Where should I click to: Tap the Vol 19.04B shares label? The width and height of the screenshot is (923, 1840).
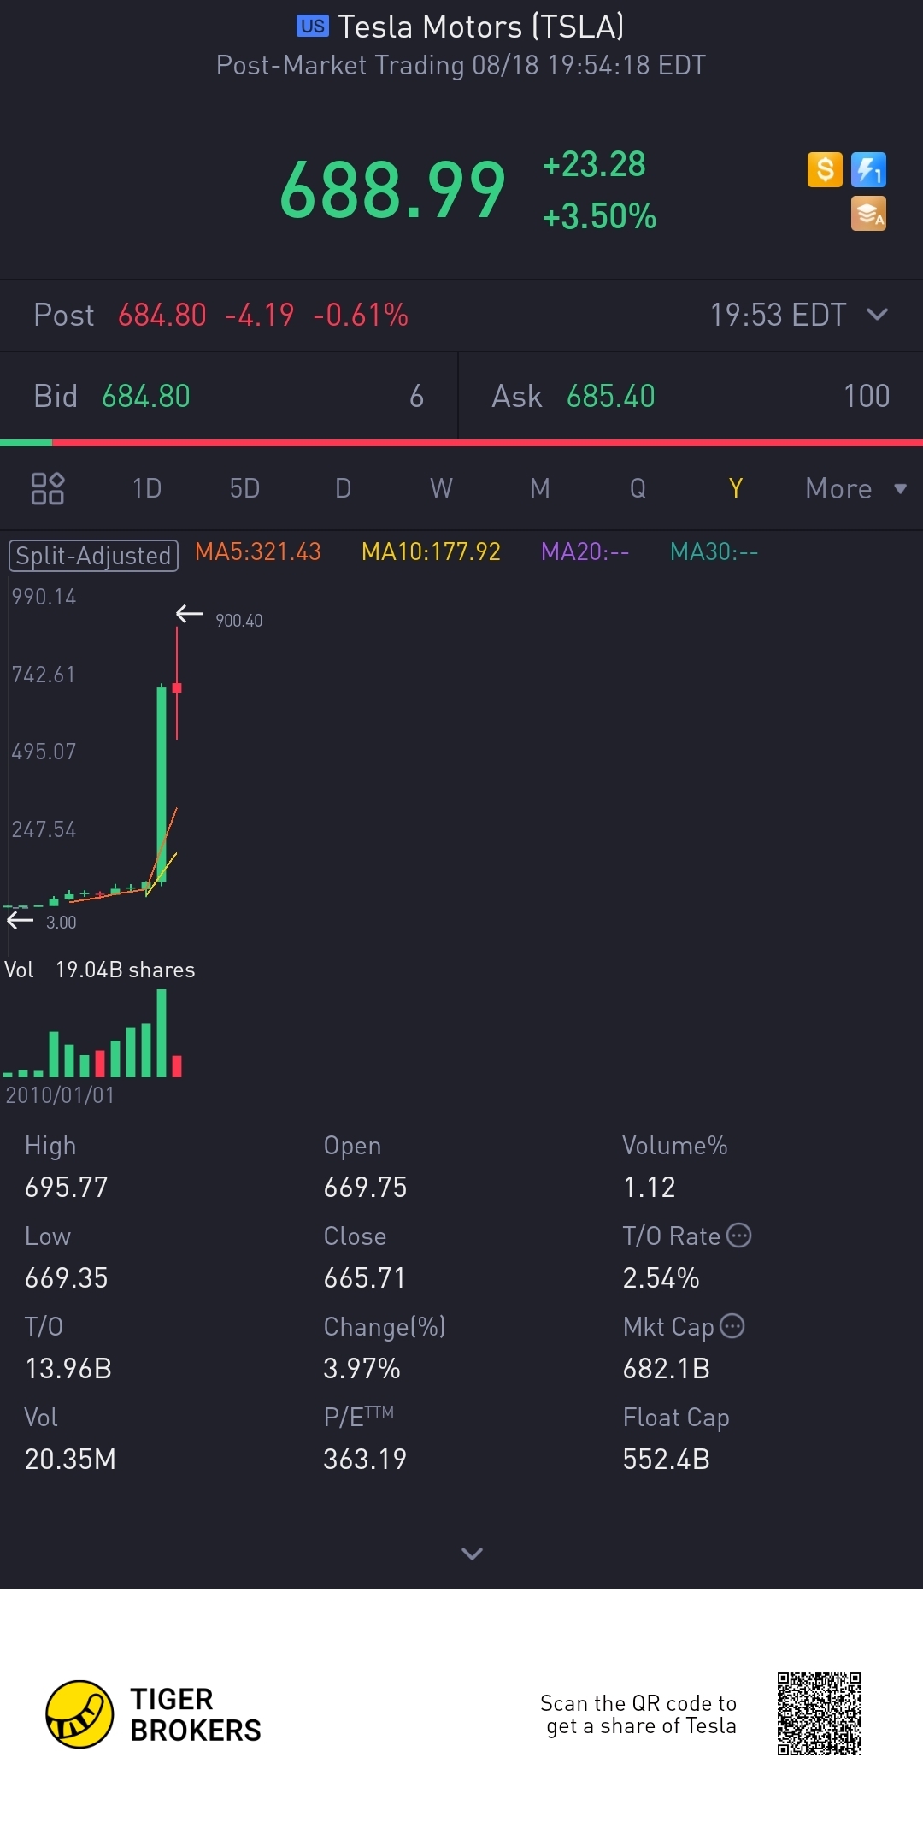[x=100, y=970]
